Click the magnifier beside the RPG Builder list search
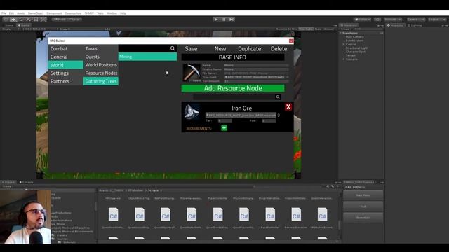This screenshot has height=252, width=449. pyautogui.click(x=173, y=48)
